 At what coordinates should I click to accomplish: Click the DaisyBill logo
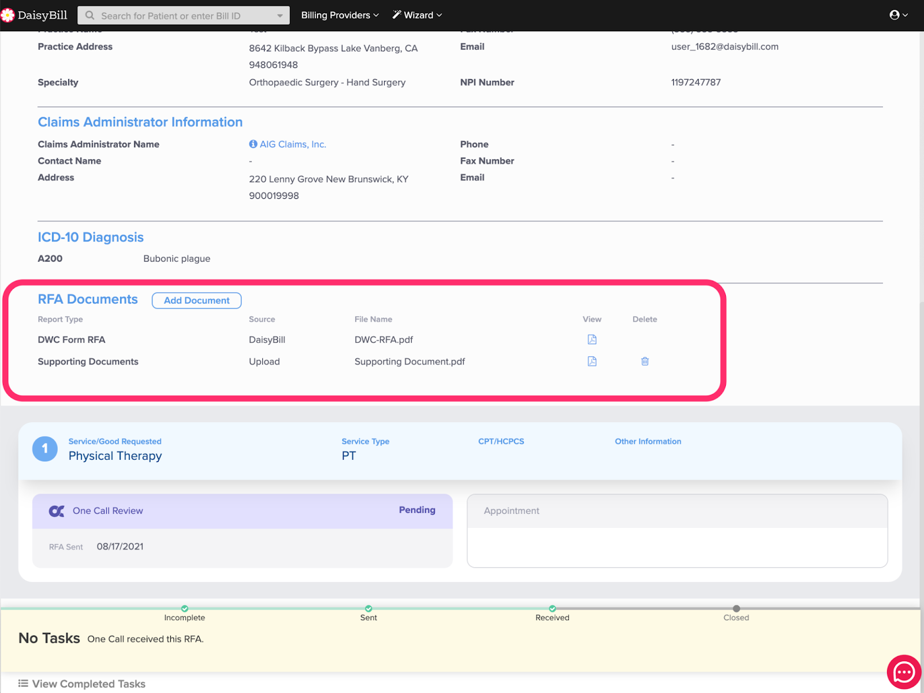point(35,15)
